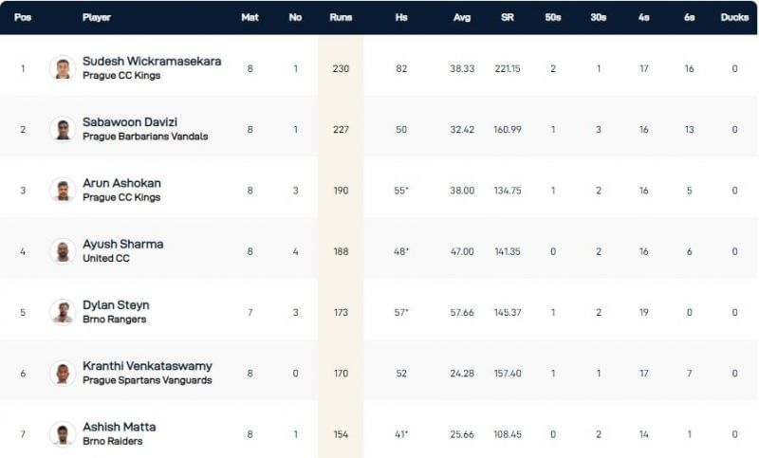Click the Hs column header

pyautogui.click(x=401, y=17)
